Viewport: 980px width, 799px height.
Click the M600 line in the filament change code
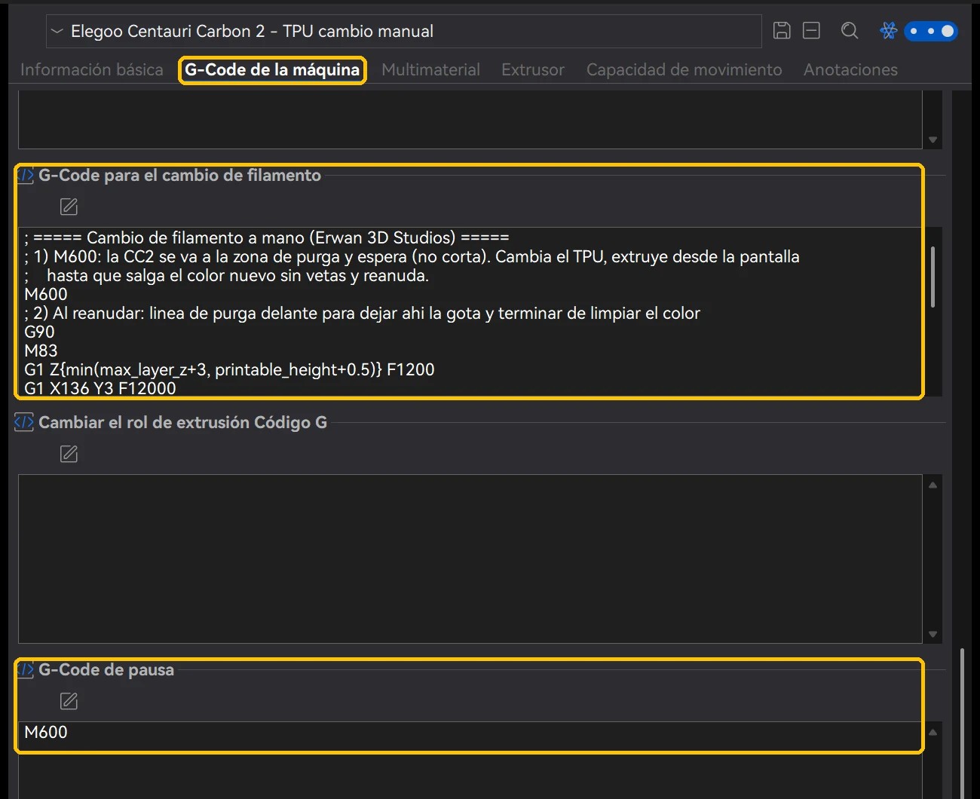tap(46, 295)
